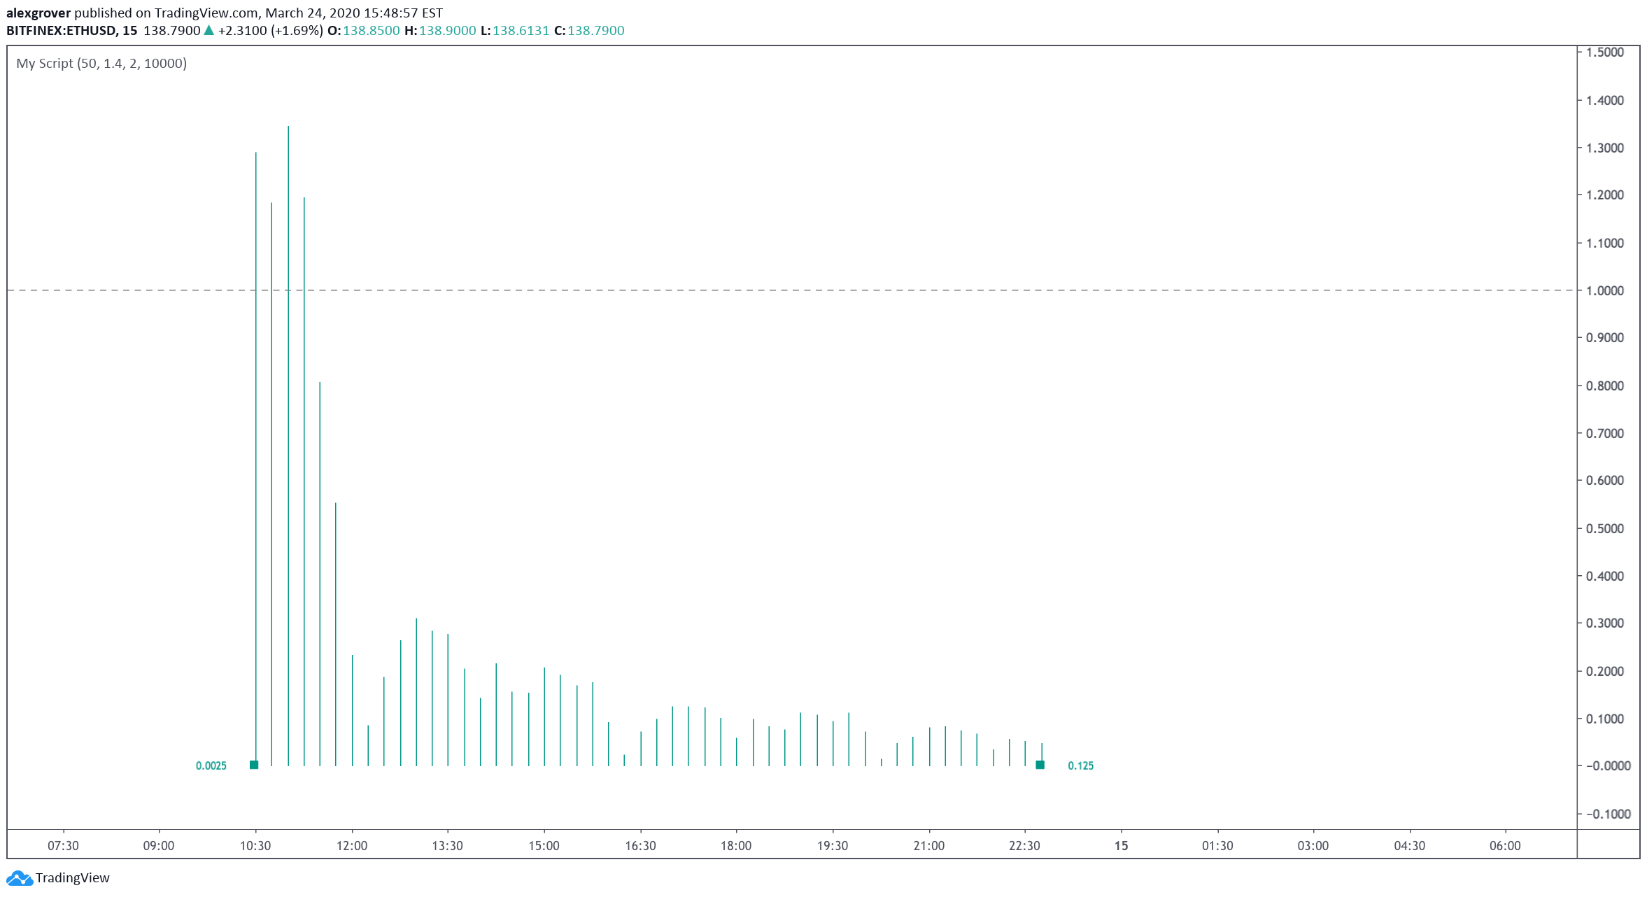The width and height of the screenshot is (1647, 897).
Task: Click the TradingView text at bottom left
Action: (72, 878)
